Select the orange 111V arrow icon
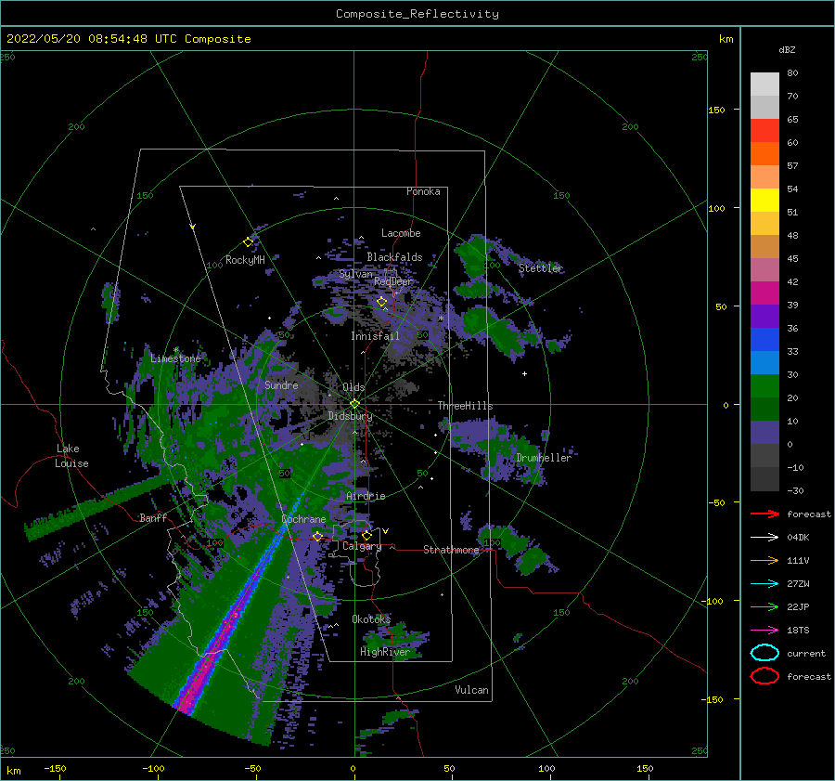The width and height of the screenshot is (835, 781). (764, 560)
